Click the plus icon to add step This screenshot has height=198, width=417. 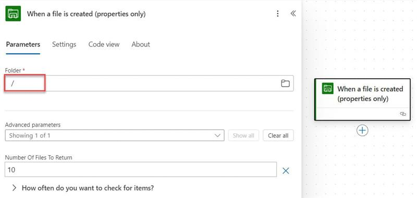click(362, 130)
